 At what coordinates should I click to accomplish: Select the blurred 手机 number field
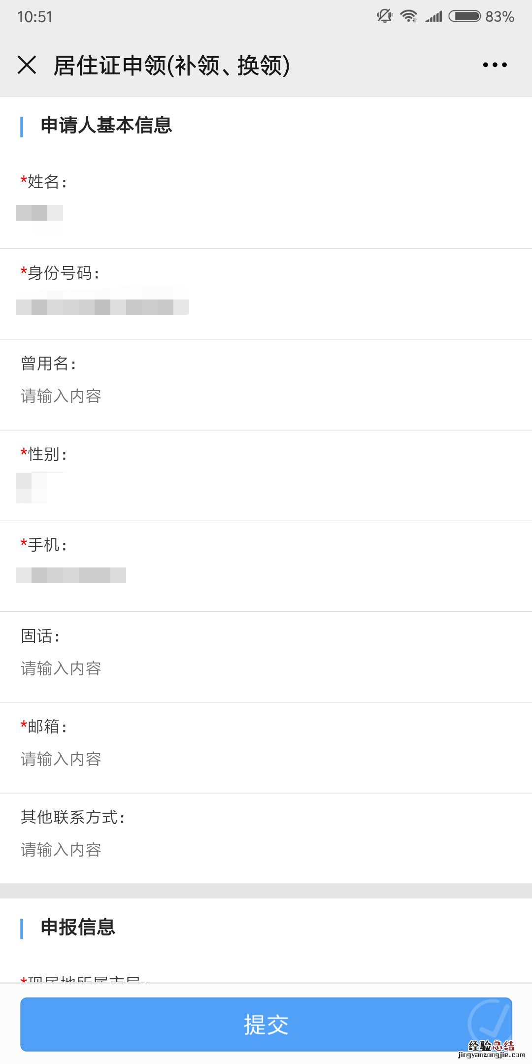[71, 575]
